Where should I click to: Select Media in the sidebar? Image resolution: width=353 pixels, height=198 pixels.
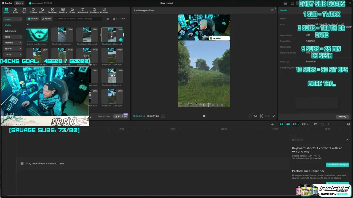(x=8, y=25)
